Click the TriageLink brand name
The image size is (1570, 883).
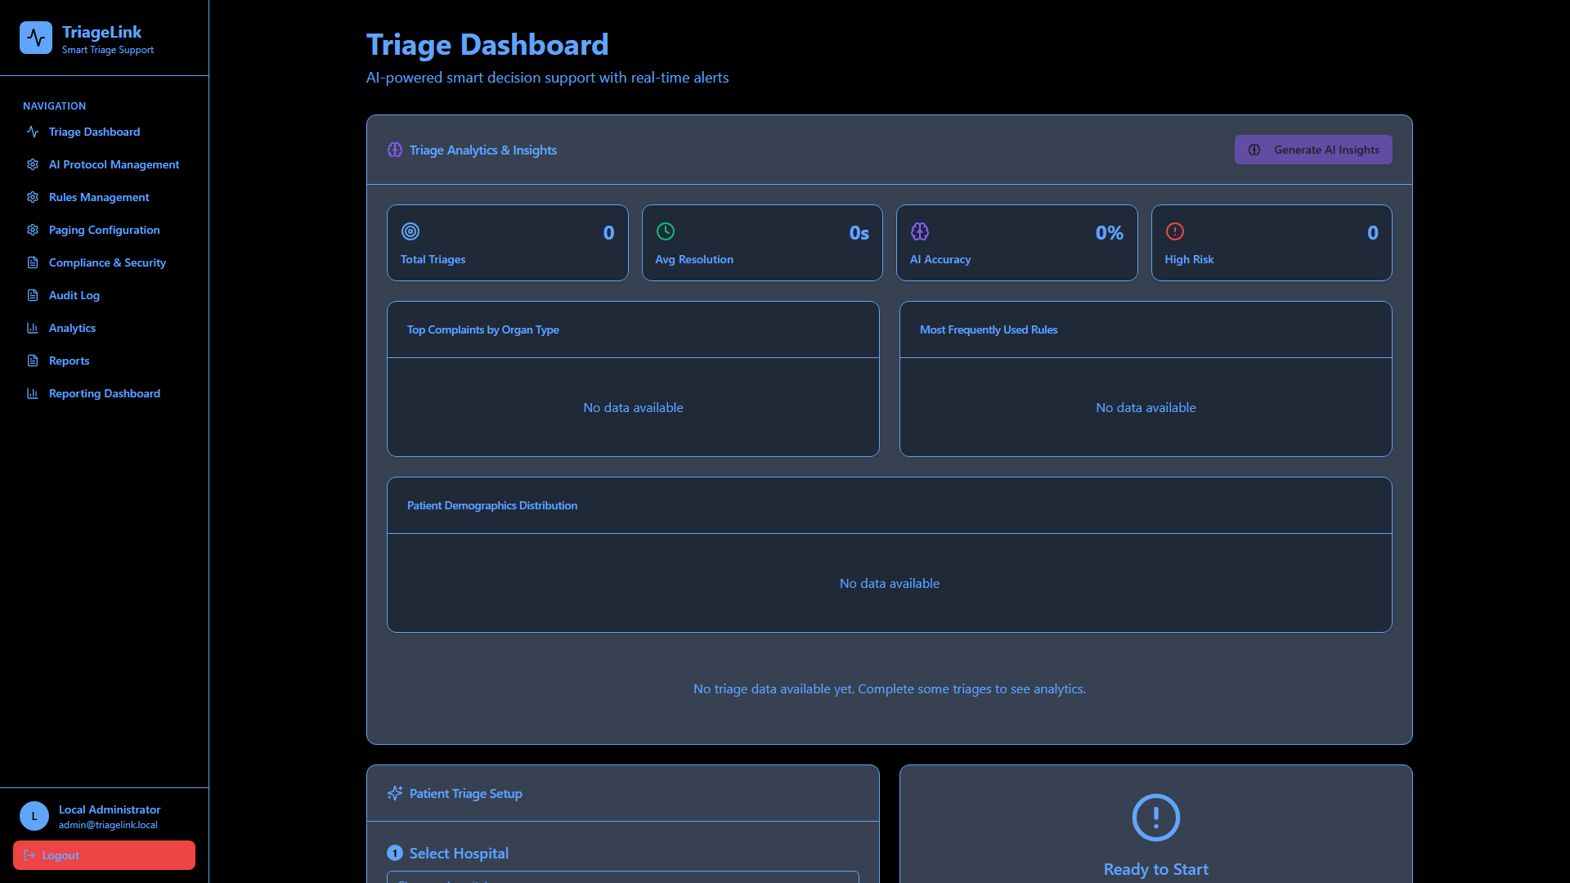pos(102,32)
